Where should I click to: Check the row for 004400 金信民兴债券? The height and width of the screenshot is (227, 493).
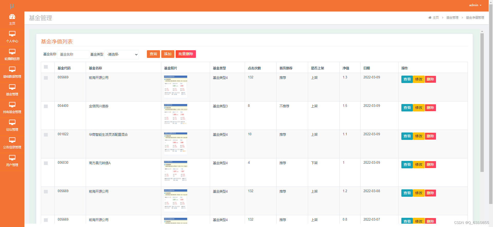click(46, 106)
